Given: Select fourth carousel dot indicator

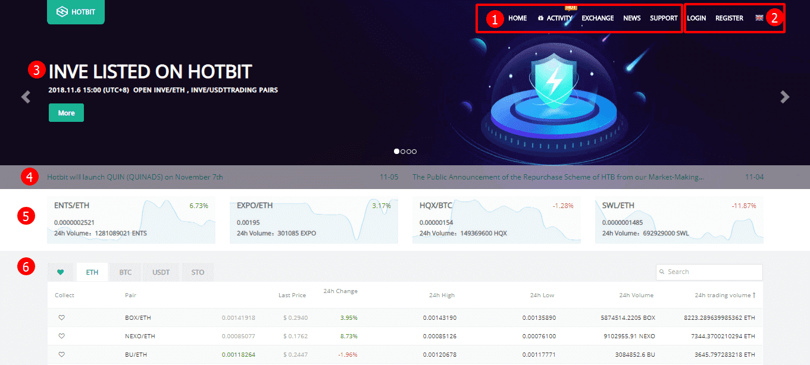Looking at the screenshot, I should click(414, 152).
